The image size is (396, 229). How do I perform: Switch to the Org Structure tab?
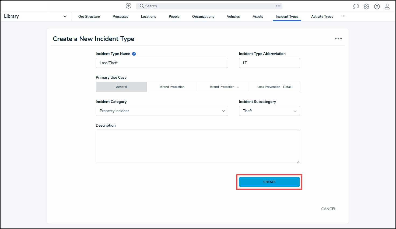pyautogui.click(x=89, y=17)
